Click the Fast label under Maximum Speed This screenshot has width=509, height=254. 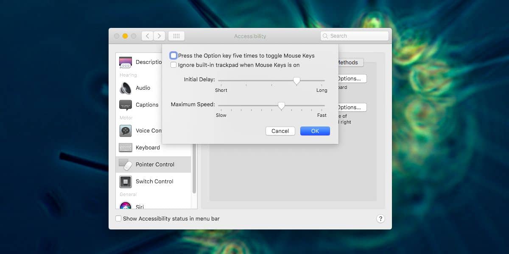click(322, 115)
